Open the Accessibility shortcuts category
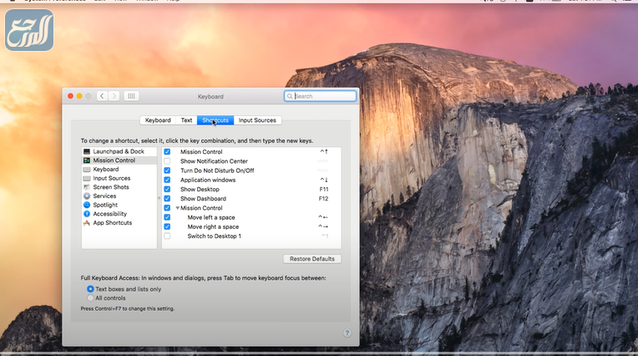This screenshot has width=638, height=356. coord(109,214)
